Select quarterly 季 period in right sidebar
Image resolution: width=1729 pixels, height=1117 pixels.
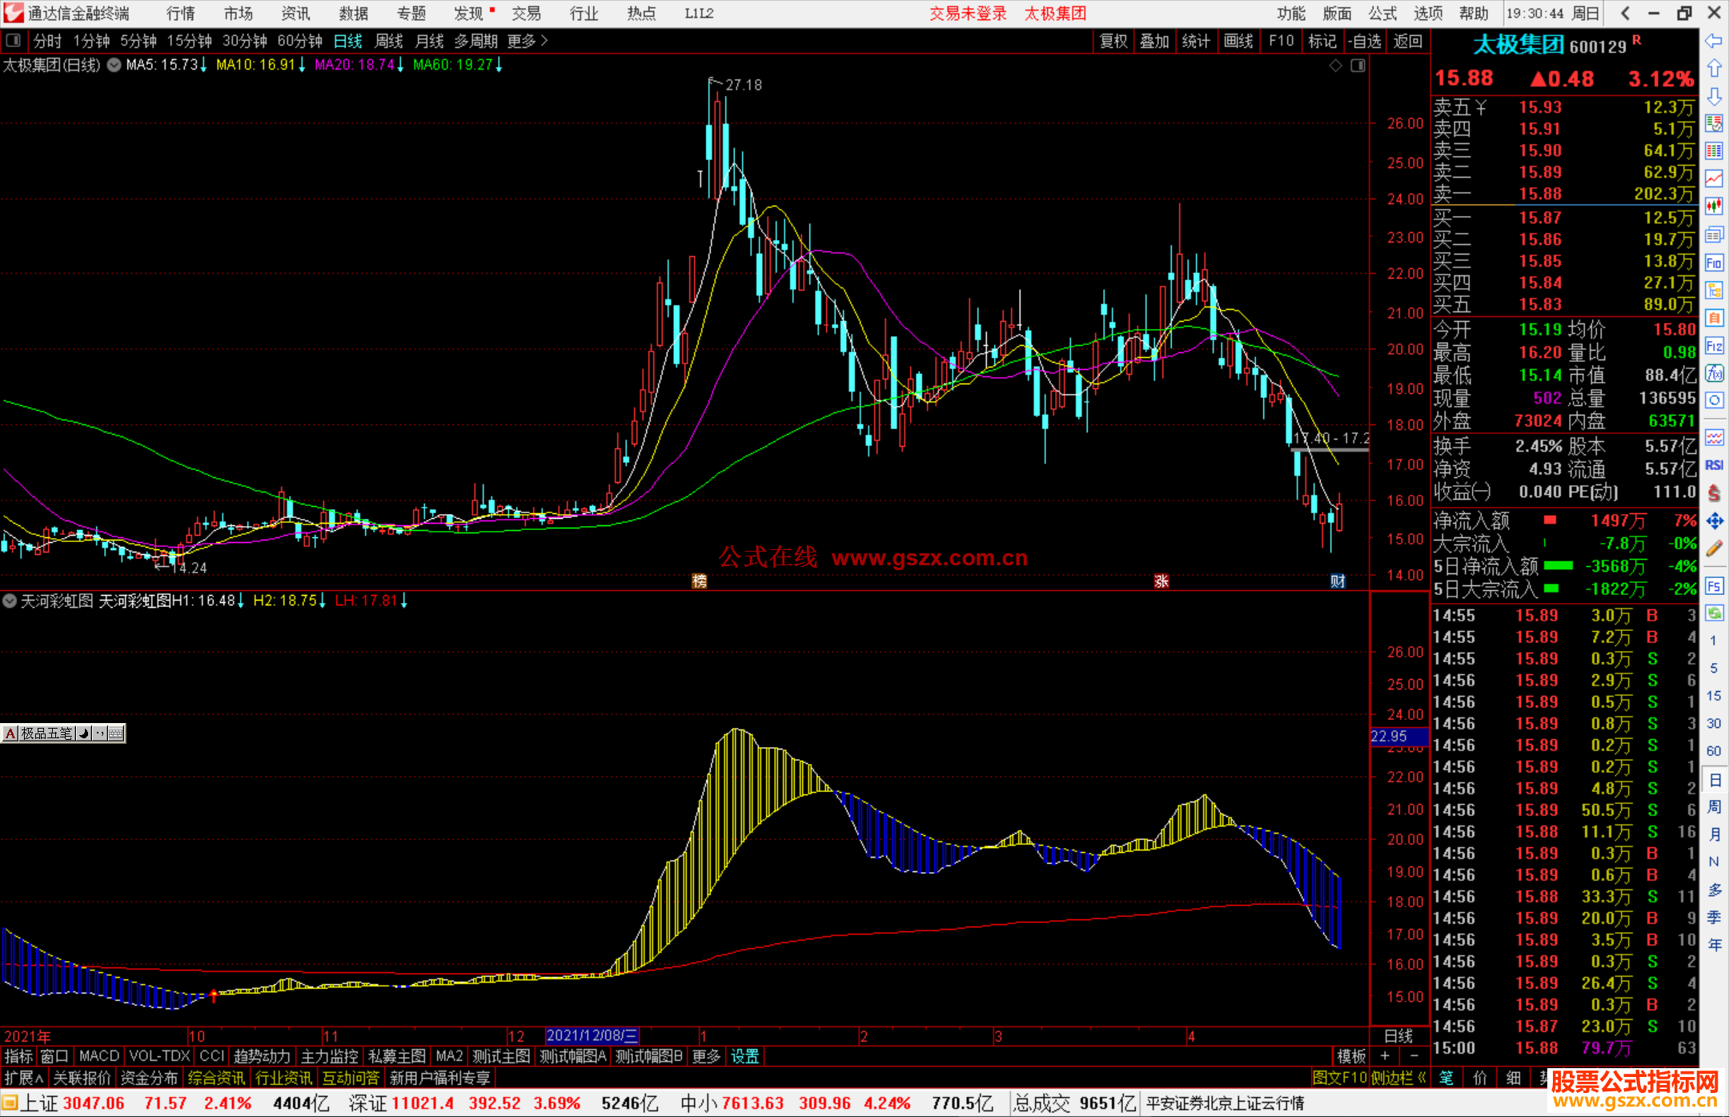(1714, 918)
